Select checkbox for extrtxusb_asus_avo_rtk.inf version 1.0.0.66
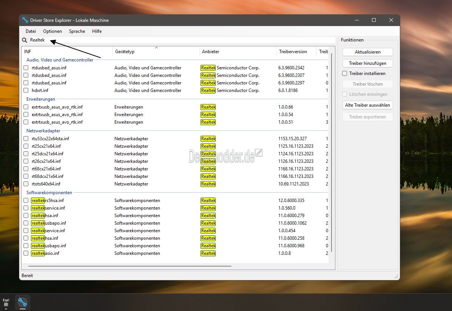 click(x=26, y=107)
